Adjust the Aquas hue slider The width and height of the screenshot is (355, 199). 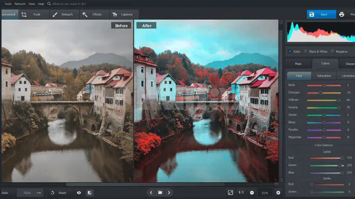pyautogui.click(x=324, y=115)
